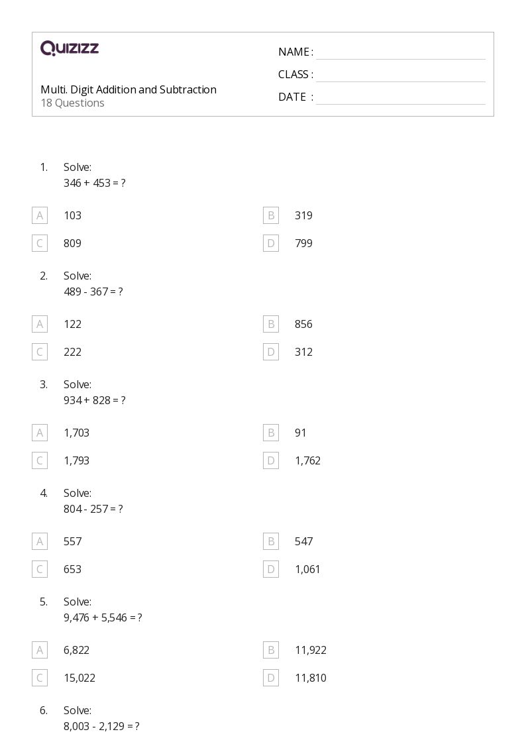Mark answer A 122 in question 2
This screenshot has height=744, width=526.
tap(40, 324)
